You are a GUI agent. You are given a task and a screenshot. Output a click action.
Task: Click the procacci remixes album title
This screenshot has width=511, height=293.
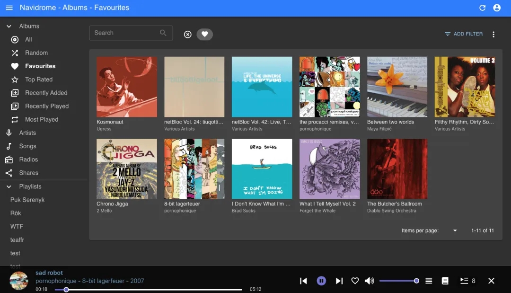(x=329, y=122)
